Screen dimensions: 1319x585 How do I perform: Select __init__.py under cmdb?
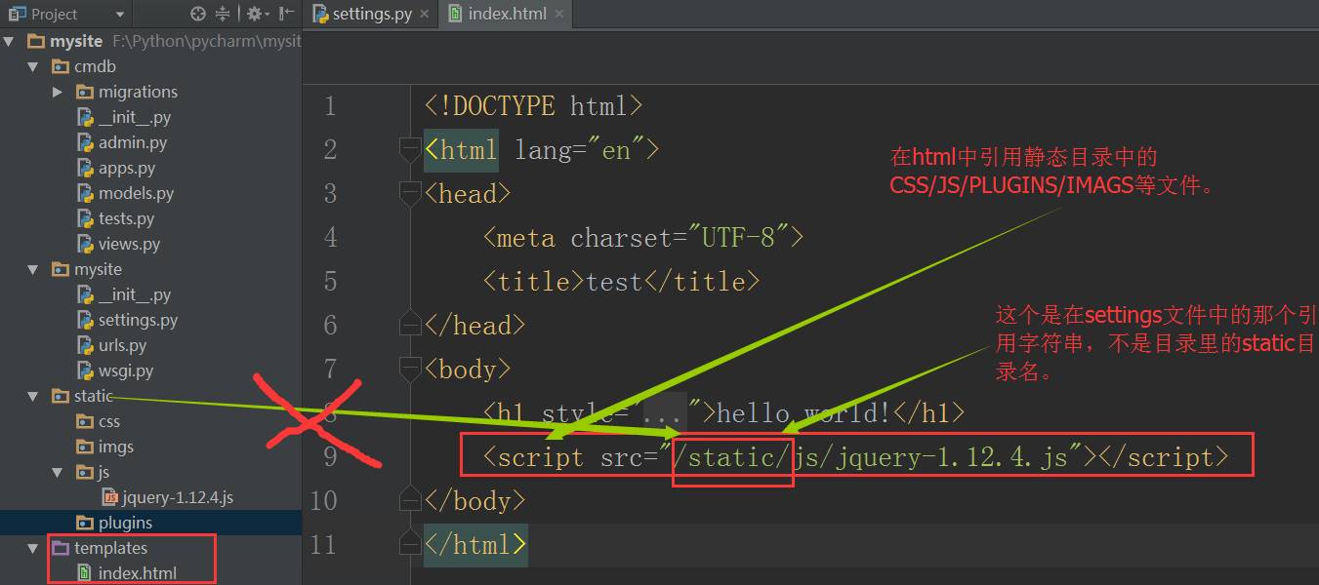click(x=134, y=117)
